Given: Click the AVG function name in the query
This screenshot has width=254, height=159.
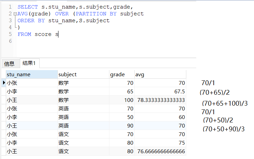Looking at the screenshot, I should pos(23,14).
